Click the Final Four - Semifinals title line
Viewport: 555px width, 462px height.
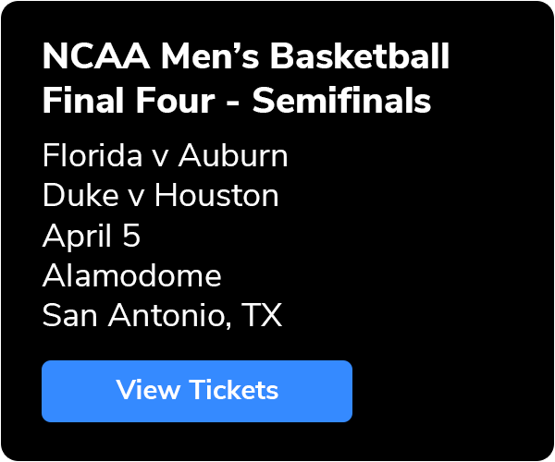[237, 101]
